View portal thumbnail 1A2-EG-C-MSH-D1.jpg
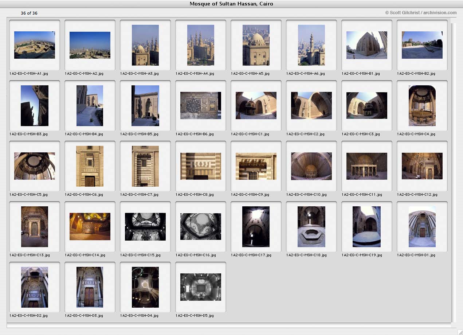The image size is (463, 335). (422, 227)
